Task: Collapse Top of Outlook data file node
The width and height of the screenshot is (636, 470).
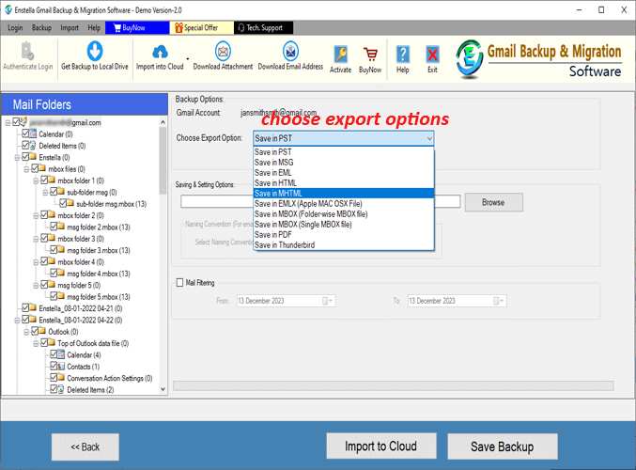Action: pyautogui.click(x=36, y=344)
